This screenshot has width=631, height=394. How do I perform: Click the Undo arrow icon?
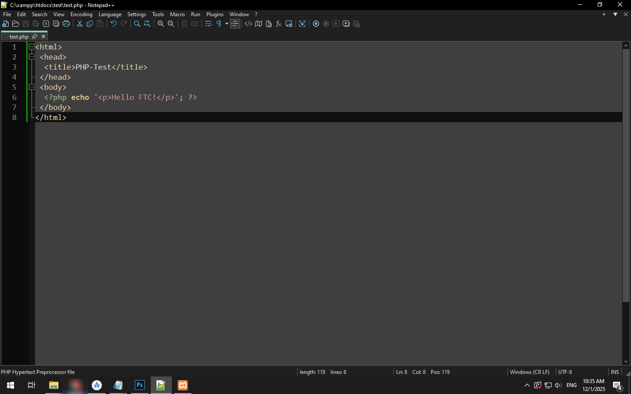tap(113, 24)
